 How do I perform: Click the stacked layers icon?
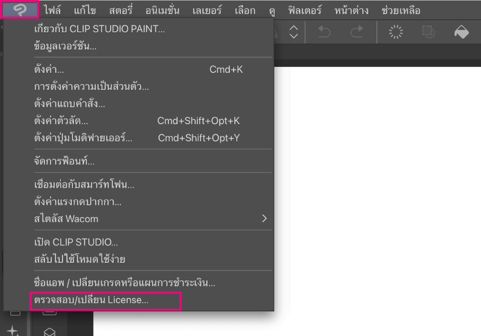pos(49,332)
